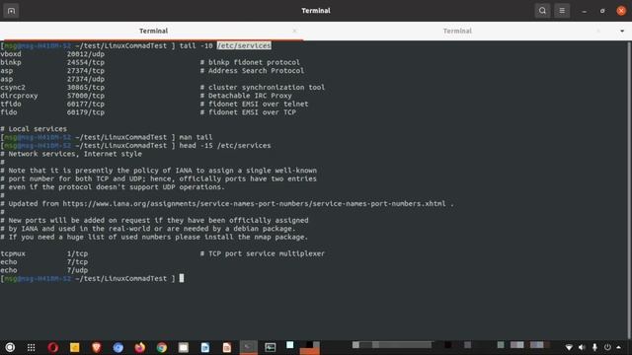Close the second Terminal tab
This screenshot has height=355, width=632.
[598, 31]
